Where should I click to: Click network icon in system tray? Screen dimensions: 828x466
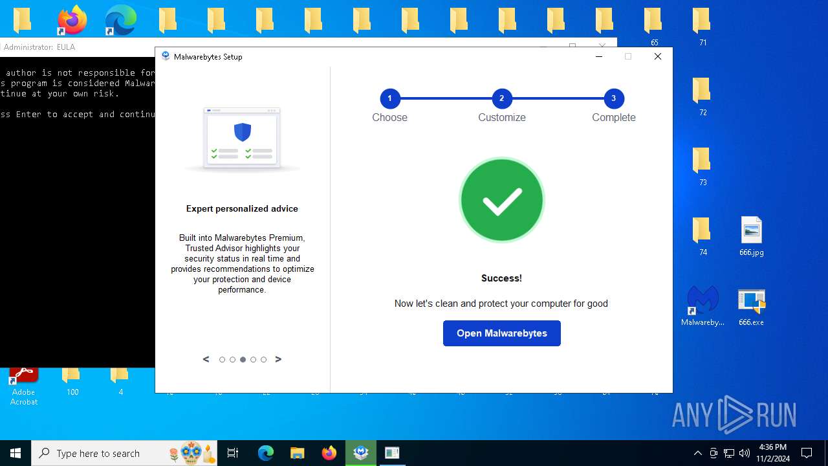pyautogui.click(x=729, y=453)
